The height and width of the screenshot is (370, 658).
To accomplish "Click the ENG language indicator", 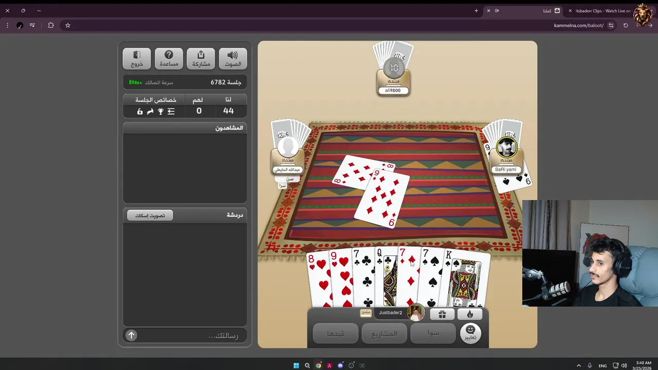I will click(602, 366).
